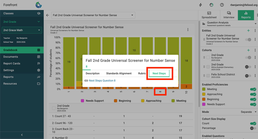
Task: Open the Next Steps Question 8 link
Action: coord(102,81)
